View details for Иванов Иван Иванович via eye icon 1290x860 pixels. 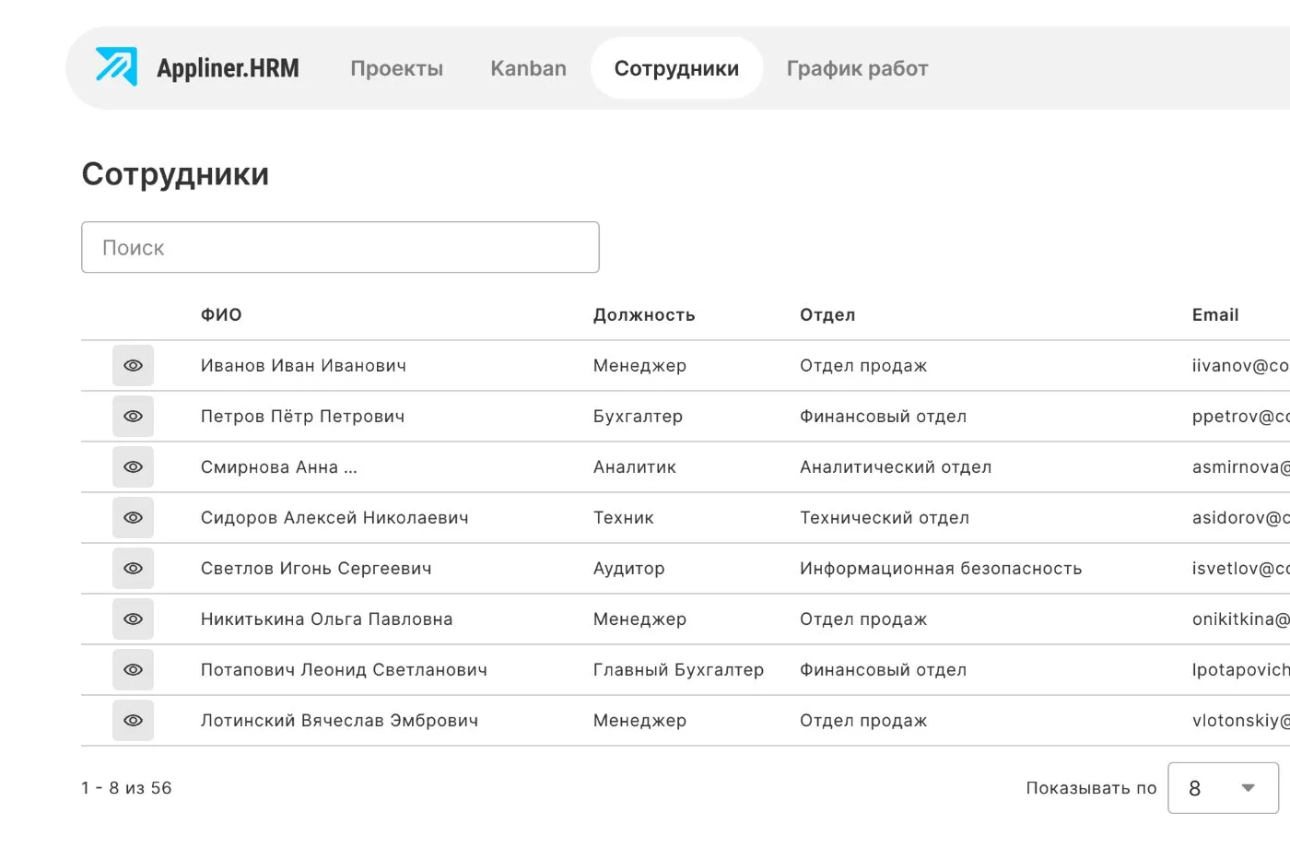click(133, 366)
